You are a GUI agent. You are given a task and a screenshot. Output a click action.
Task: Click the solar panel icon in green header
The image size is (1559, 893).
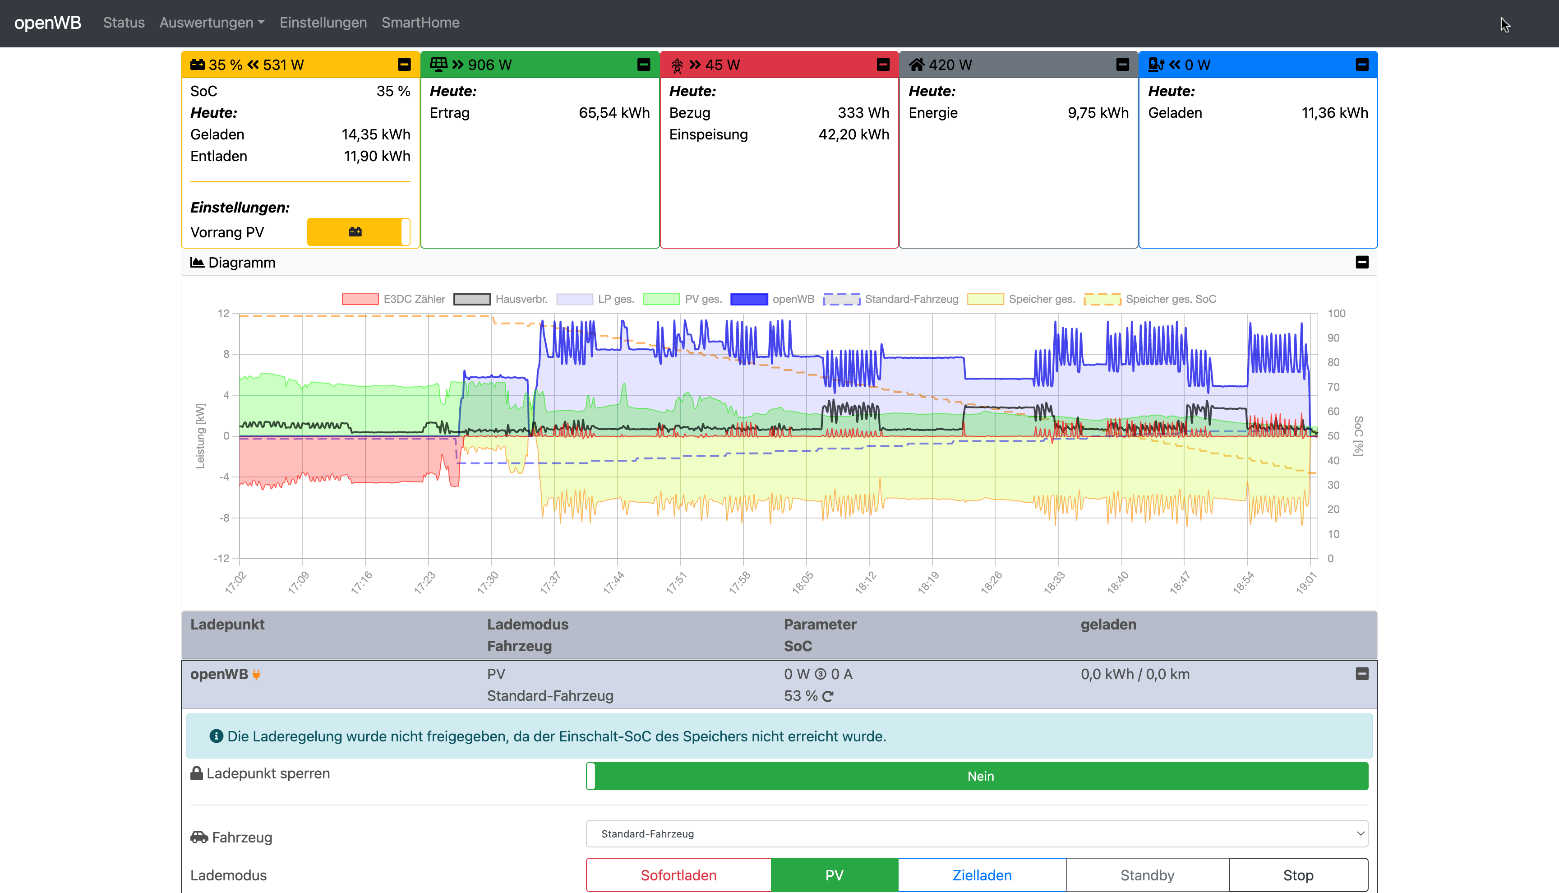coord(438,64)
